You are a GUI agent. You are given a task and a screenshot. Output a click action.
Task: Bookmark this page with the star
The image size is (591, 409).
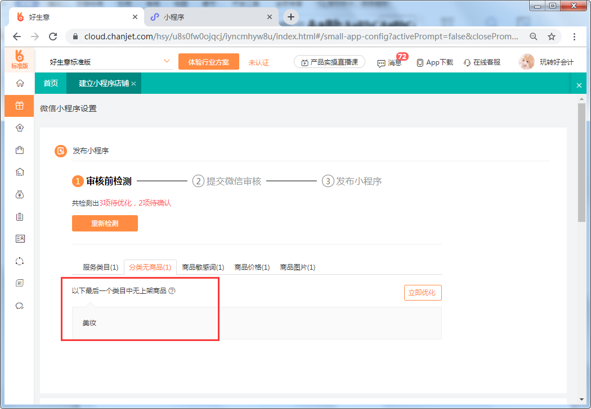(552, 37)
